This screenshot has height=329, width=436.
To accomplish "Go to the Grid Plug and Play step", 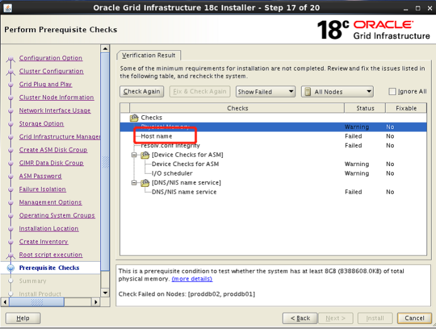I will click(45, 84).
